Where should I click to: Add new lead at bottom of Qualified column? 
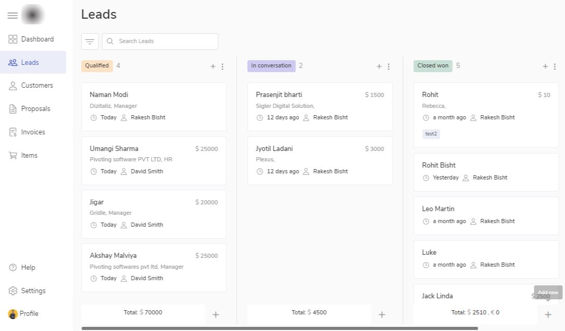(x=216, y=314)
